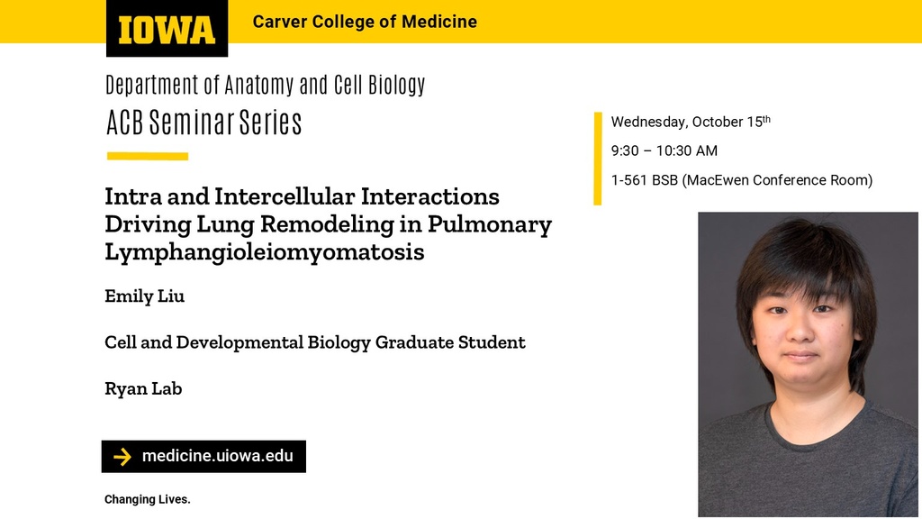
Task: Click the Wednesday, October 15th date
Action: point(691,122)
